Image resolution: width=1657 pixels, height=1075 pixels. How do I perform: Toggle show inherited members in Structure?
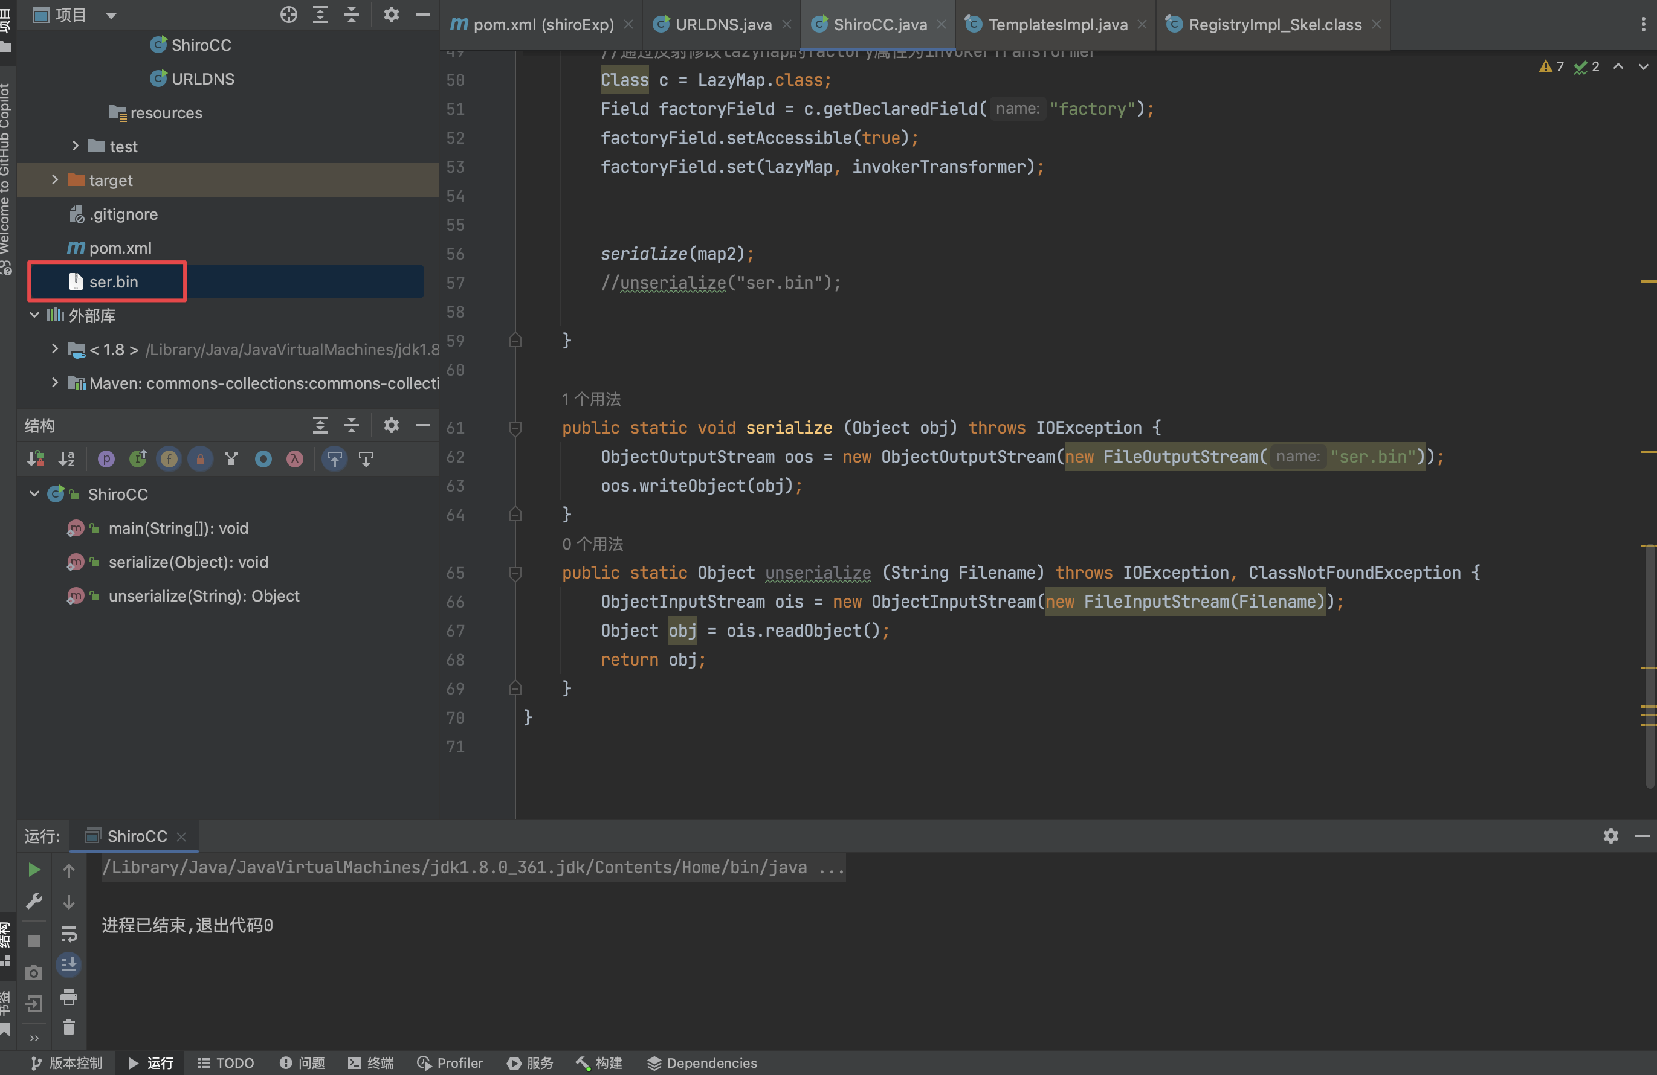[x=138, y=458]
